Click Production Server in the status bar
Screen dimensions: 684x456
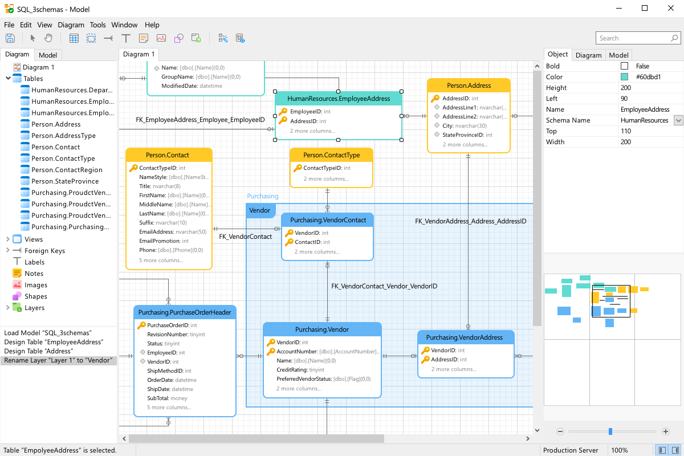pyautogui.click(x=571, y=450)
